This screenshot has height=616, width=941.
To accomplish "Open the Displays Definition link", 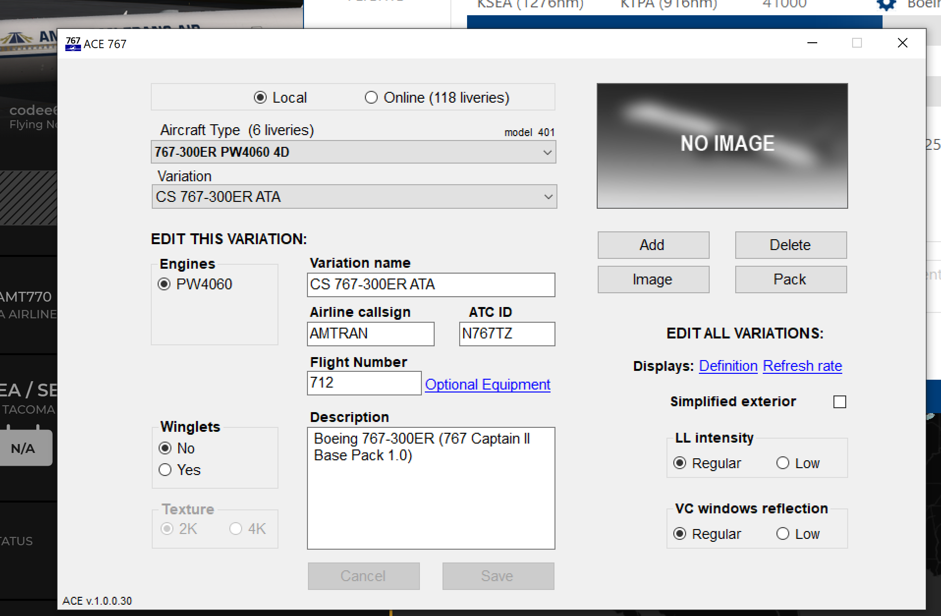I will coord(728,366).
